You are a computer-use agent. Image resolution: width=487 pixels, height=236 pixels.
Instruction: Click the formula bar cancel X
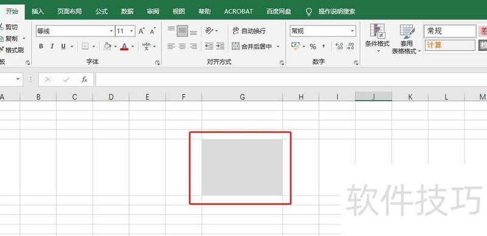[x=48, y=79]
